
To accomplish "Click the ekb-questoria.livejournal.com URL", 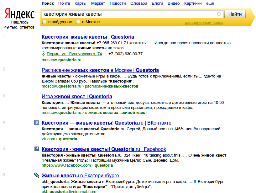I will pos(69,191).
